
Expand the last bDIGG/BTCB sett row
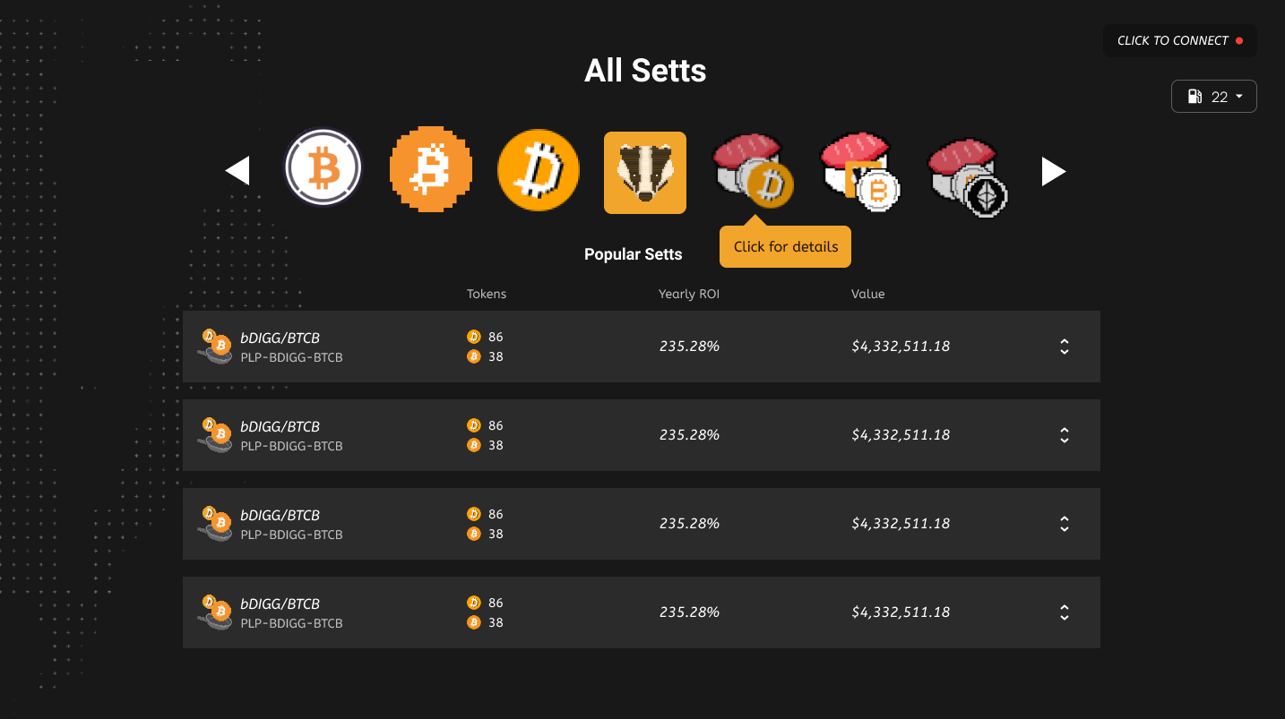click(1064, 612)
